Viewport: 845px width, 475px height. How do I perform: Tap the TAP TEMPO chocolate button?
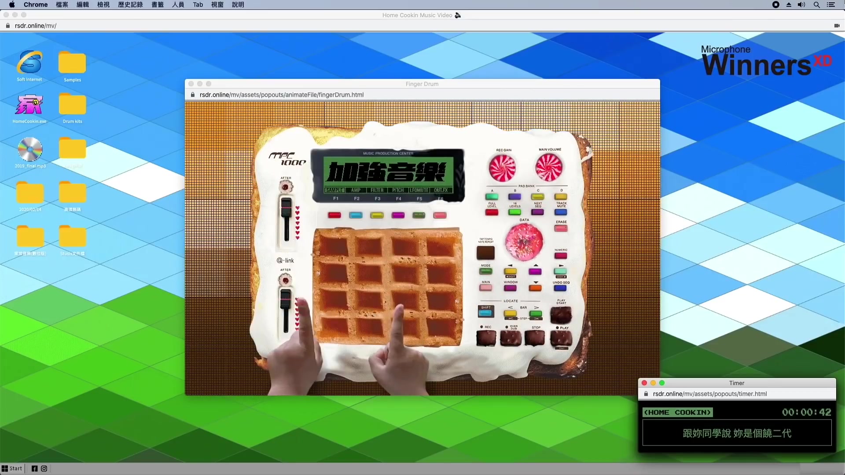tap(485, 252)
